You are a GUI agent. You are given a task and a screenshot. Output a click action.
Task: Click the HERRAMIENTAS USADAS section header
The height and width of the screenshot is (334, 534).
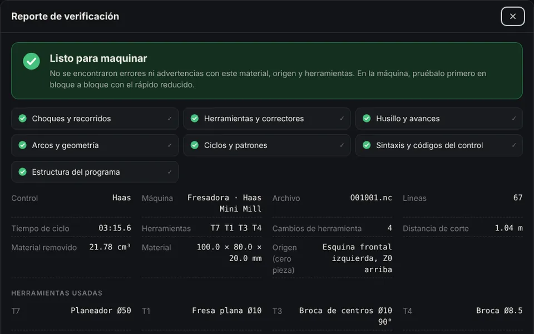[x=57, y=293]
